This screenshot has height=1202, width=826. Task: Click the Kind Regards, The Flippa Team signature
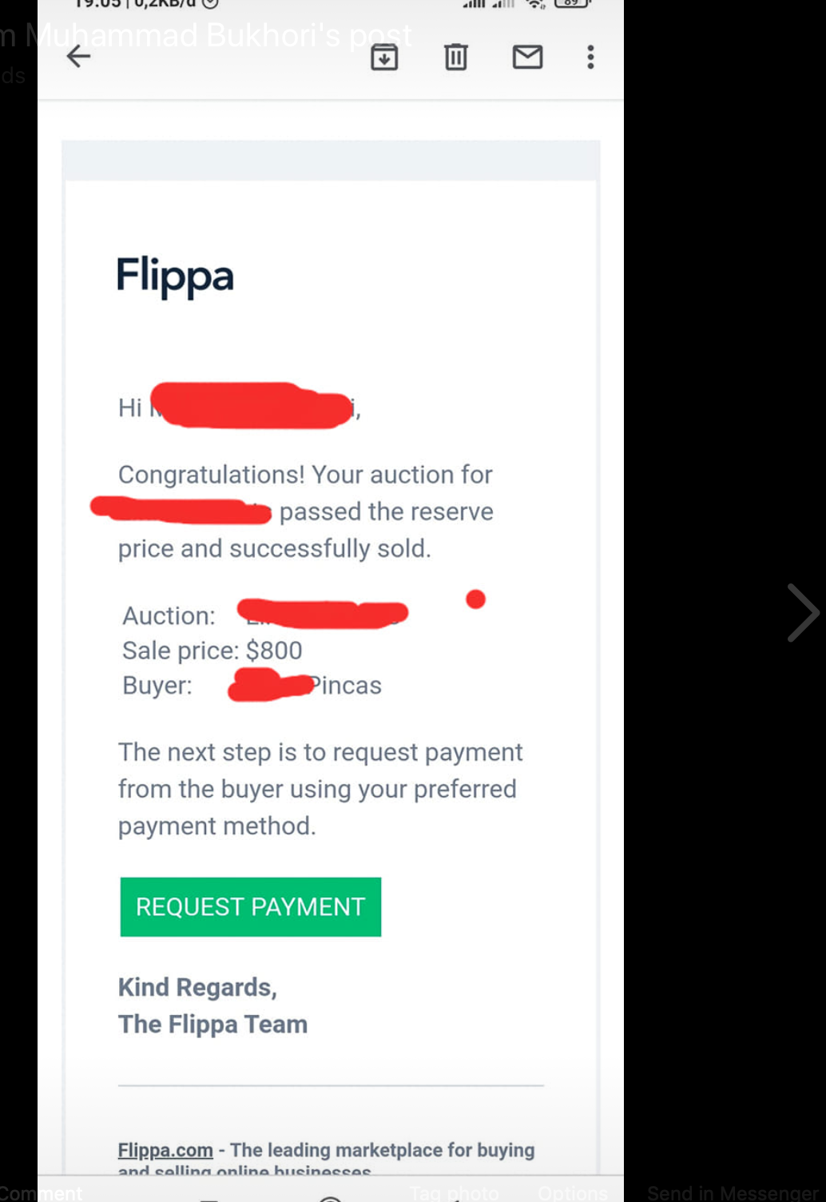(212, 1005)
